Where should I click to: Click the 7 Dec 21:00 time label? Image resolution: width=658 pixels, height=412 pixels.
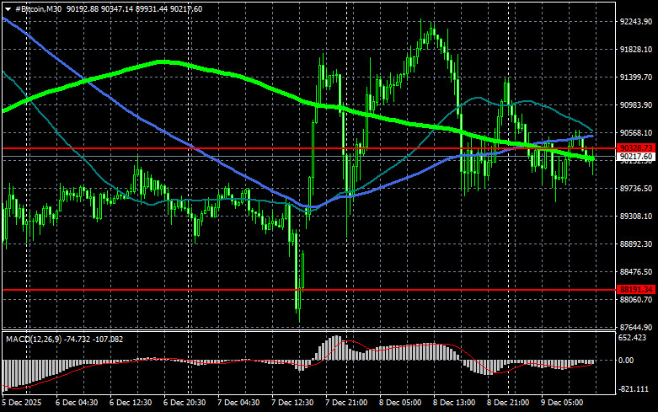[346, 403]
